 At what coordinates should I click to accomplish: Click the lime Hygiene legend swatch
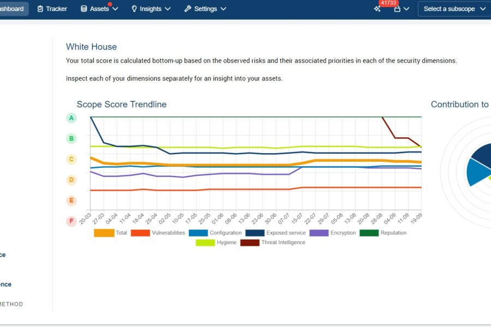tap(205, 243)
